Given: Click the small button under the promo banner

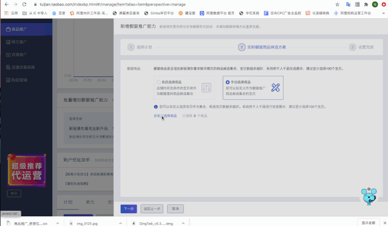Looking at the screenshot, I should (x=14, y=193).
